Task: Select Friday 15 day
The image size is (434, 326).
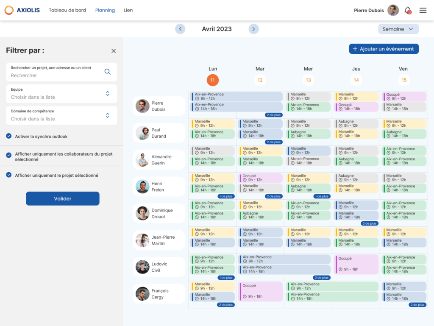Action: pyautogui.click(x=404, y=80)
